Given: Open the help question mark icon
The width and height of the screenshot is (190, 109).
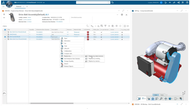Looking at the screenshot, I should [x=187, y=2].
